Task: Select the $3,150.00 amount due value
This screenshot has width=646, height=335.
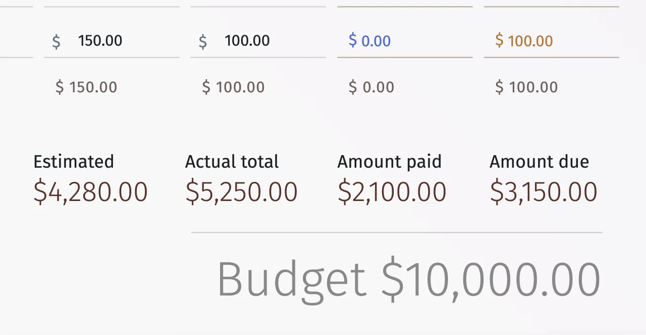Action: (x=544, y=192)
